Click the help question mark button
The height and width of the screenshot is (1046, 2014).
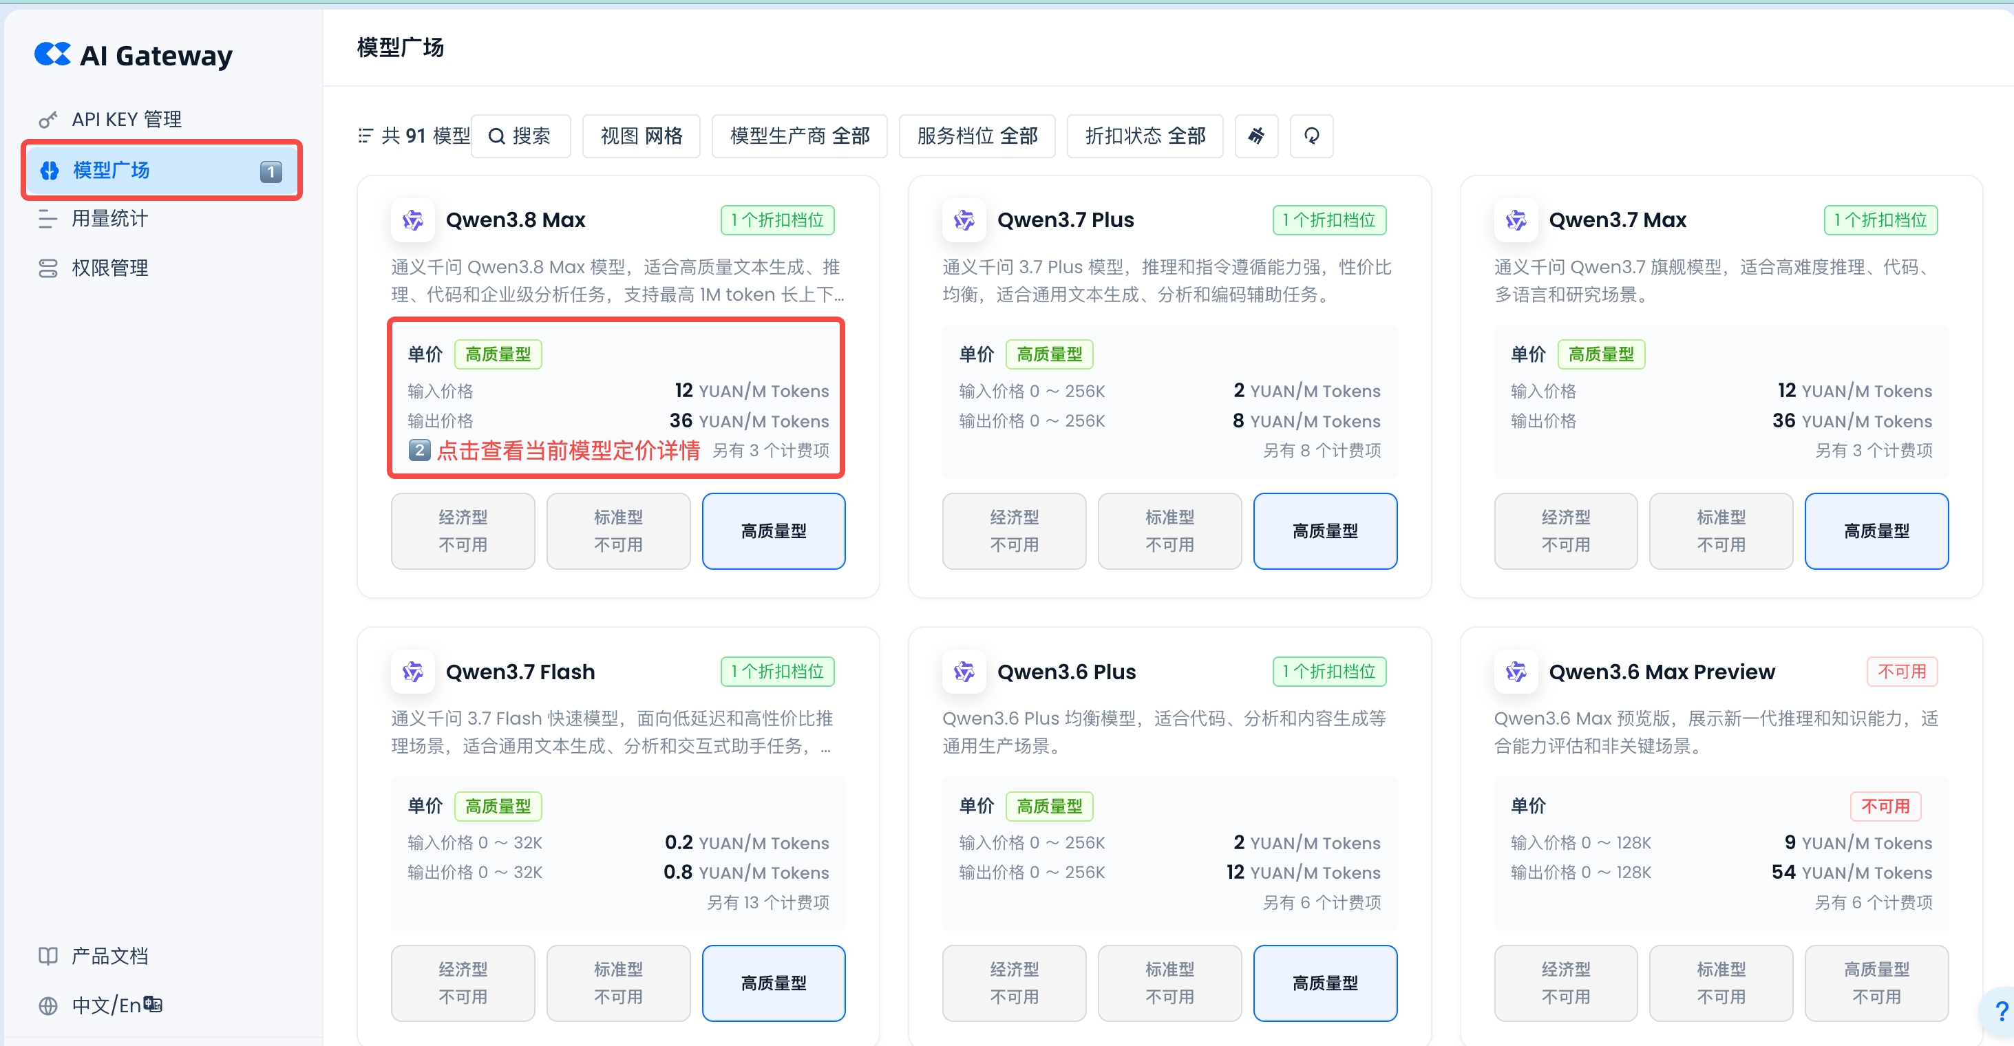click(x=2000, y=1012)
